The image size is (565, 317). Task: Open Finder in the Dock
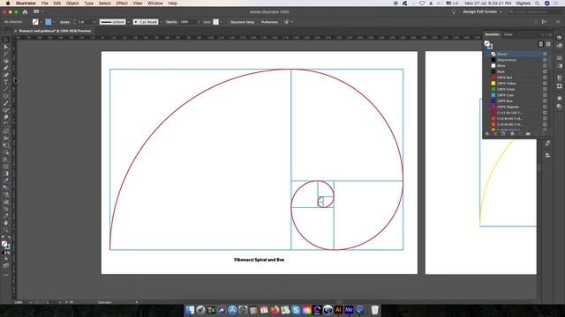[190, 310]
